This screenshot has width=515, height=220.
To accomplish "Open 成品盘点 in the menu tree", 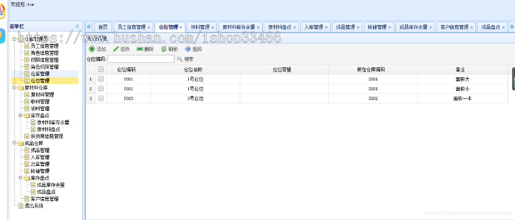I will point(46,192).
